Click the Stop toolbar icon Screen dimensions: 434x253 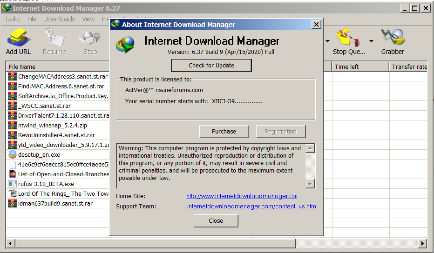click(90, 38)
